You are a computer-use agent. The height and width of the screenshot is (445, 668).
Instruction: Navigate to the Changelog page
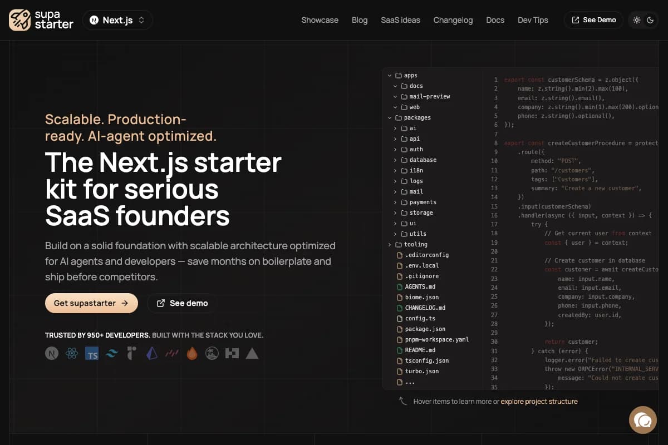click(453, 20)
